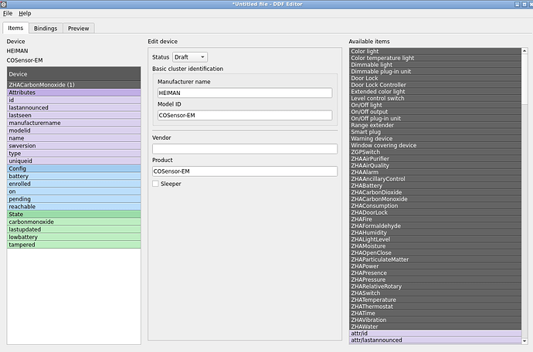This screenshot has width=533, height=352.
Task: Click attr/id in Available items
Action: [x=435, y=333]
